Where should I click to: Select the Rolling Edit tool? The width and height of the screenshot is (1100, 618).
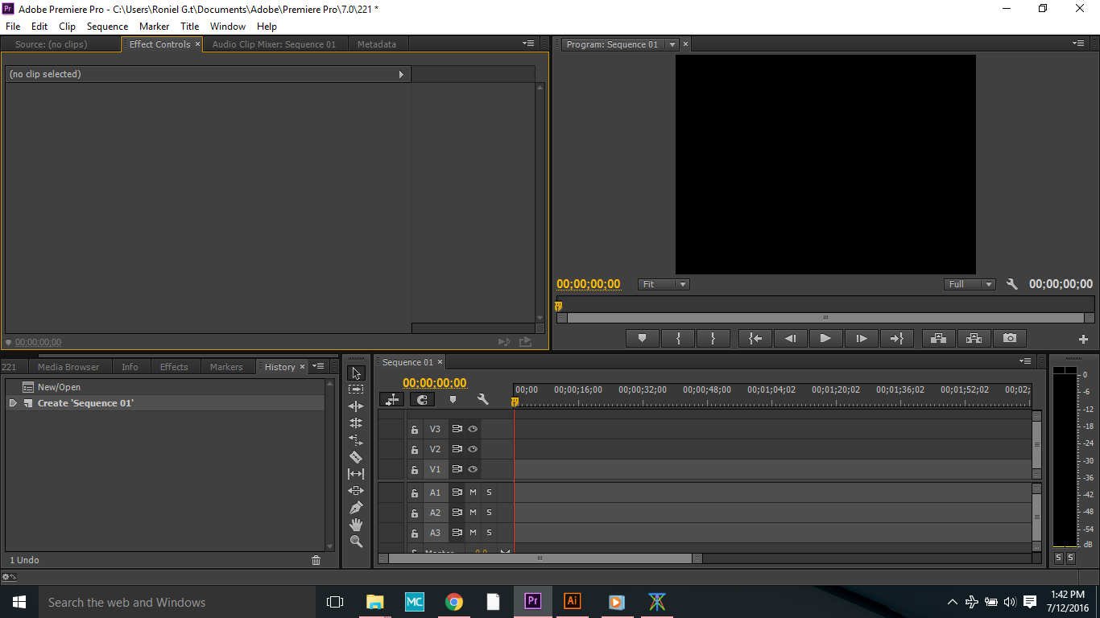click(x=356, y=423)
